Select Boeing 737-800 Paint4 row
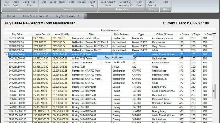Image resolution: width=220 pixels, height=123 pixels. coord(108,95)
